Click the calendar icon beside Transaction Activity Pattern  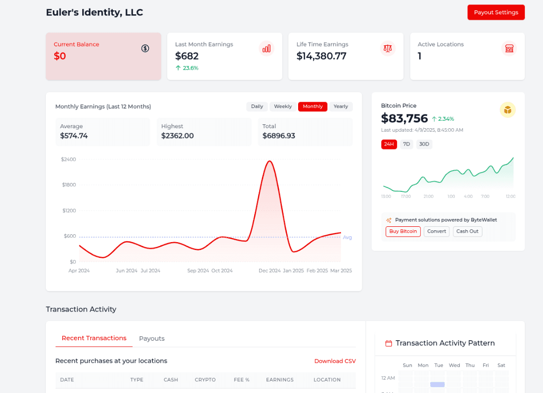(x=388, y=343)
